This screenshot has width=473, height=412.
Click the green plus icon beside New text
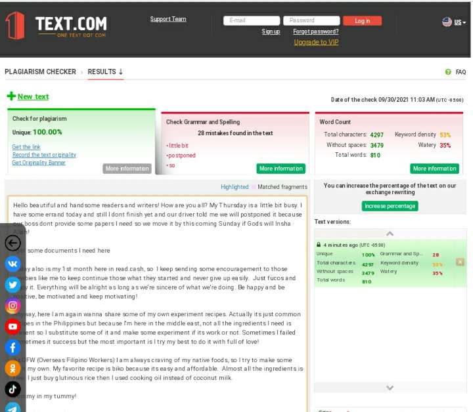[11, 96]
